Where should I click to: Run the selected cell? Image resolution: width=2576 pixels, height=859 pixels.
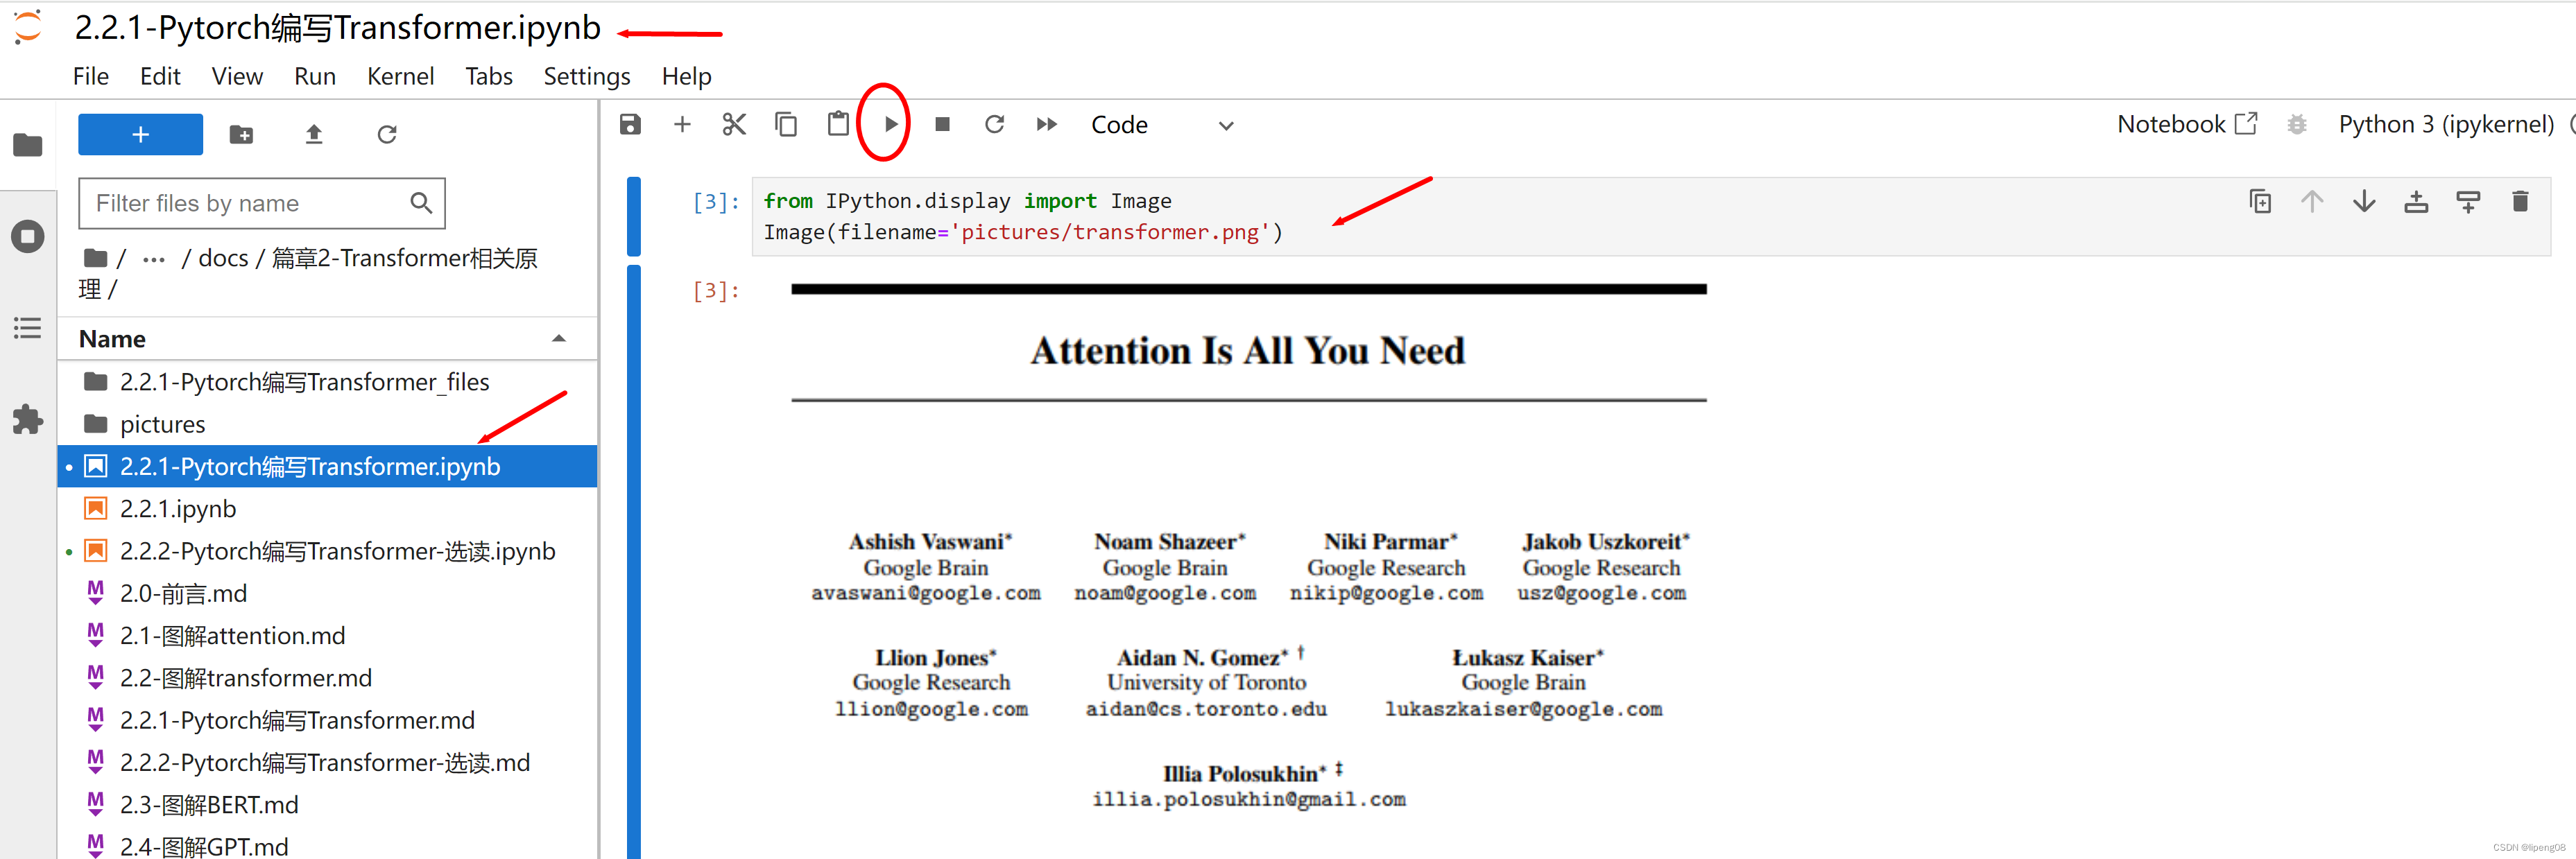(x=890, y=124)
